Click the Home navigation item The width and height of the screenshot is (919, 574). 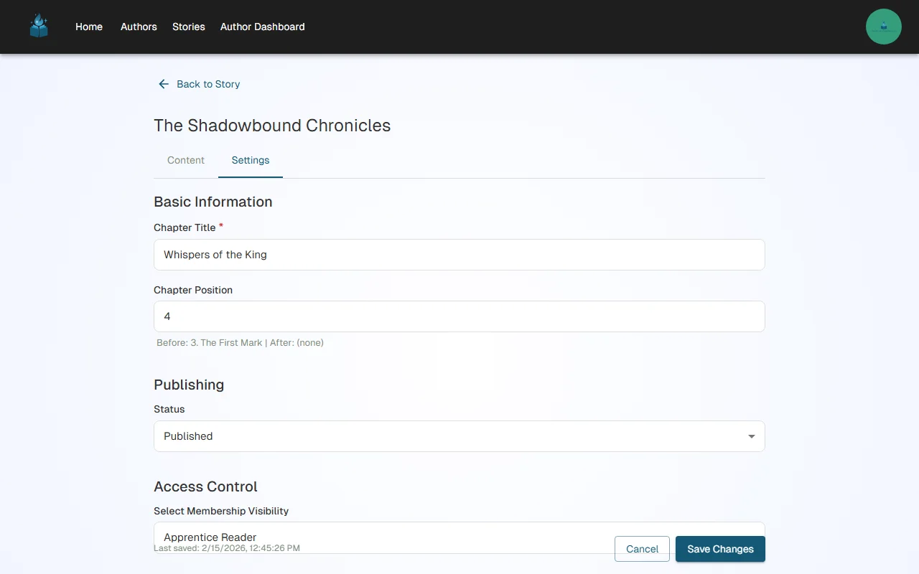tap(88, 27)
